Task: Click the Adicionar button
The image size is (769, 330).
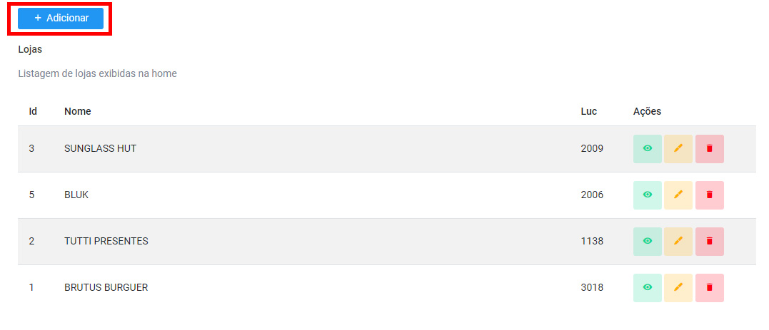Action: [61, 19]
